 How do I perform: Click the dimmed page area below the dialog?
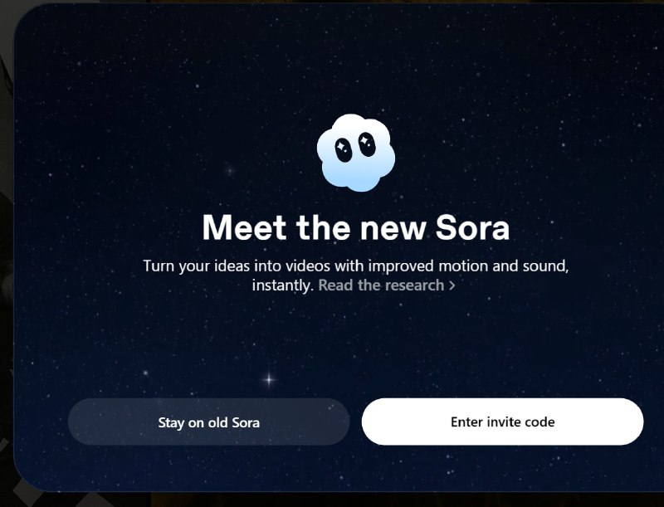coord(339,500)
